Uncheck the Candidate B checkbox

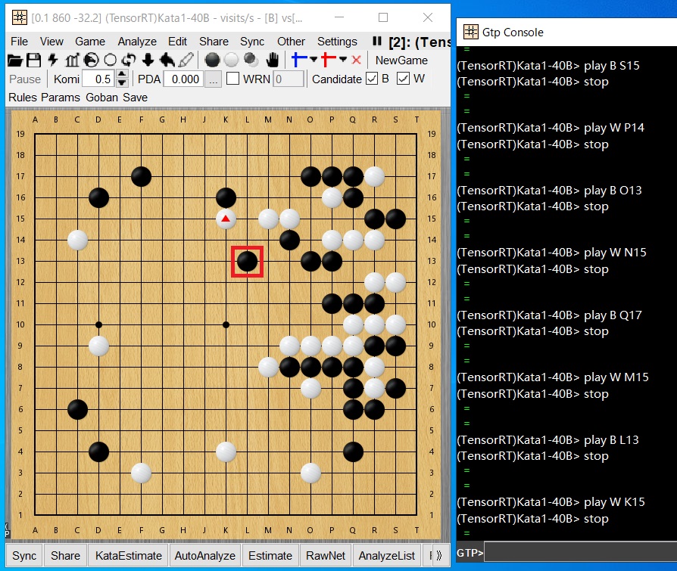point(371,79)
